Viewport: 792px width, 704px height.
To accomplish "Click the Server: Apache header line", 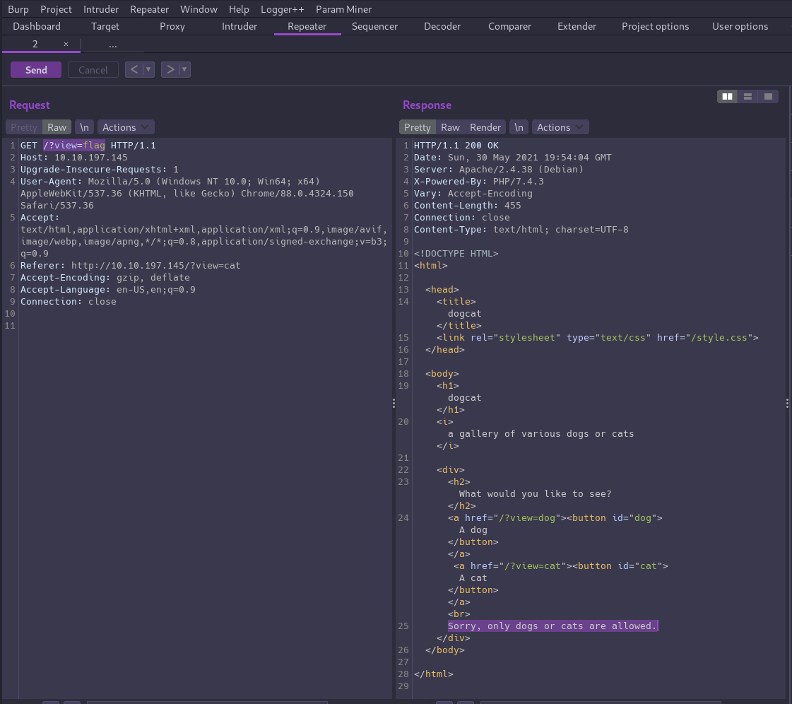I will (x=499, y=170).
